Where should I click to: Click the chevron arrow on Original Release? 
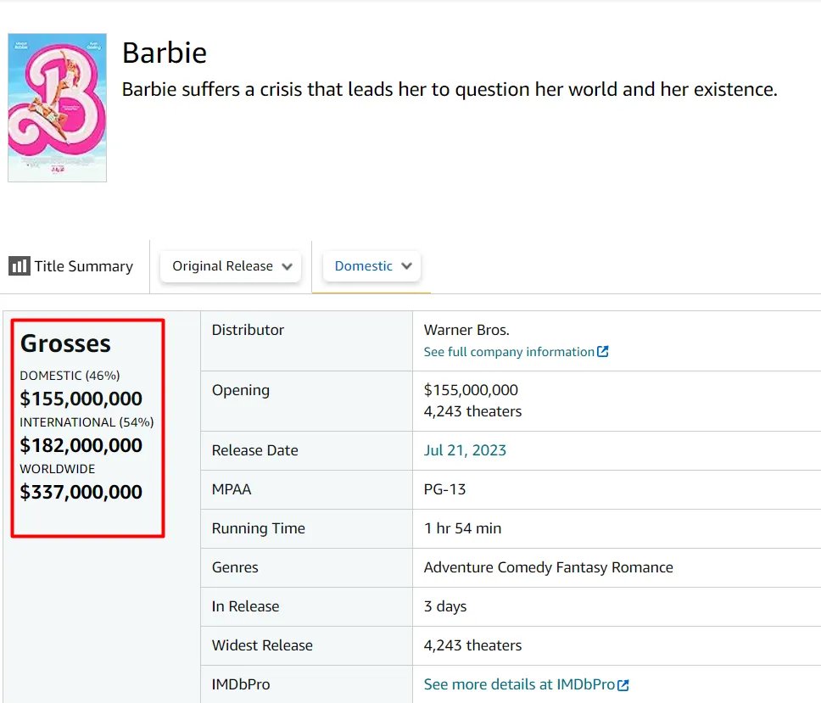(288, 266)
